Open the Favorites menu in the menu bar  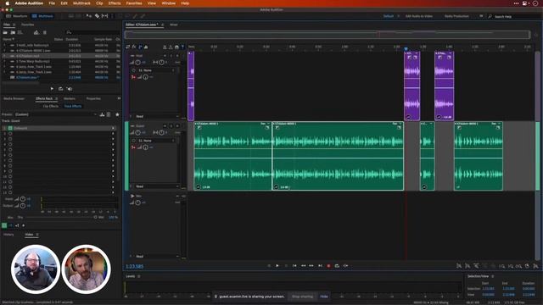tap(134, 3)
